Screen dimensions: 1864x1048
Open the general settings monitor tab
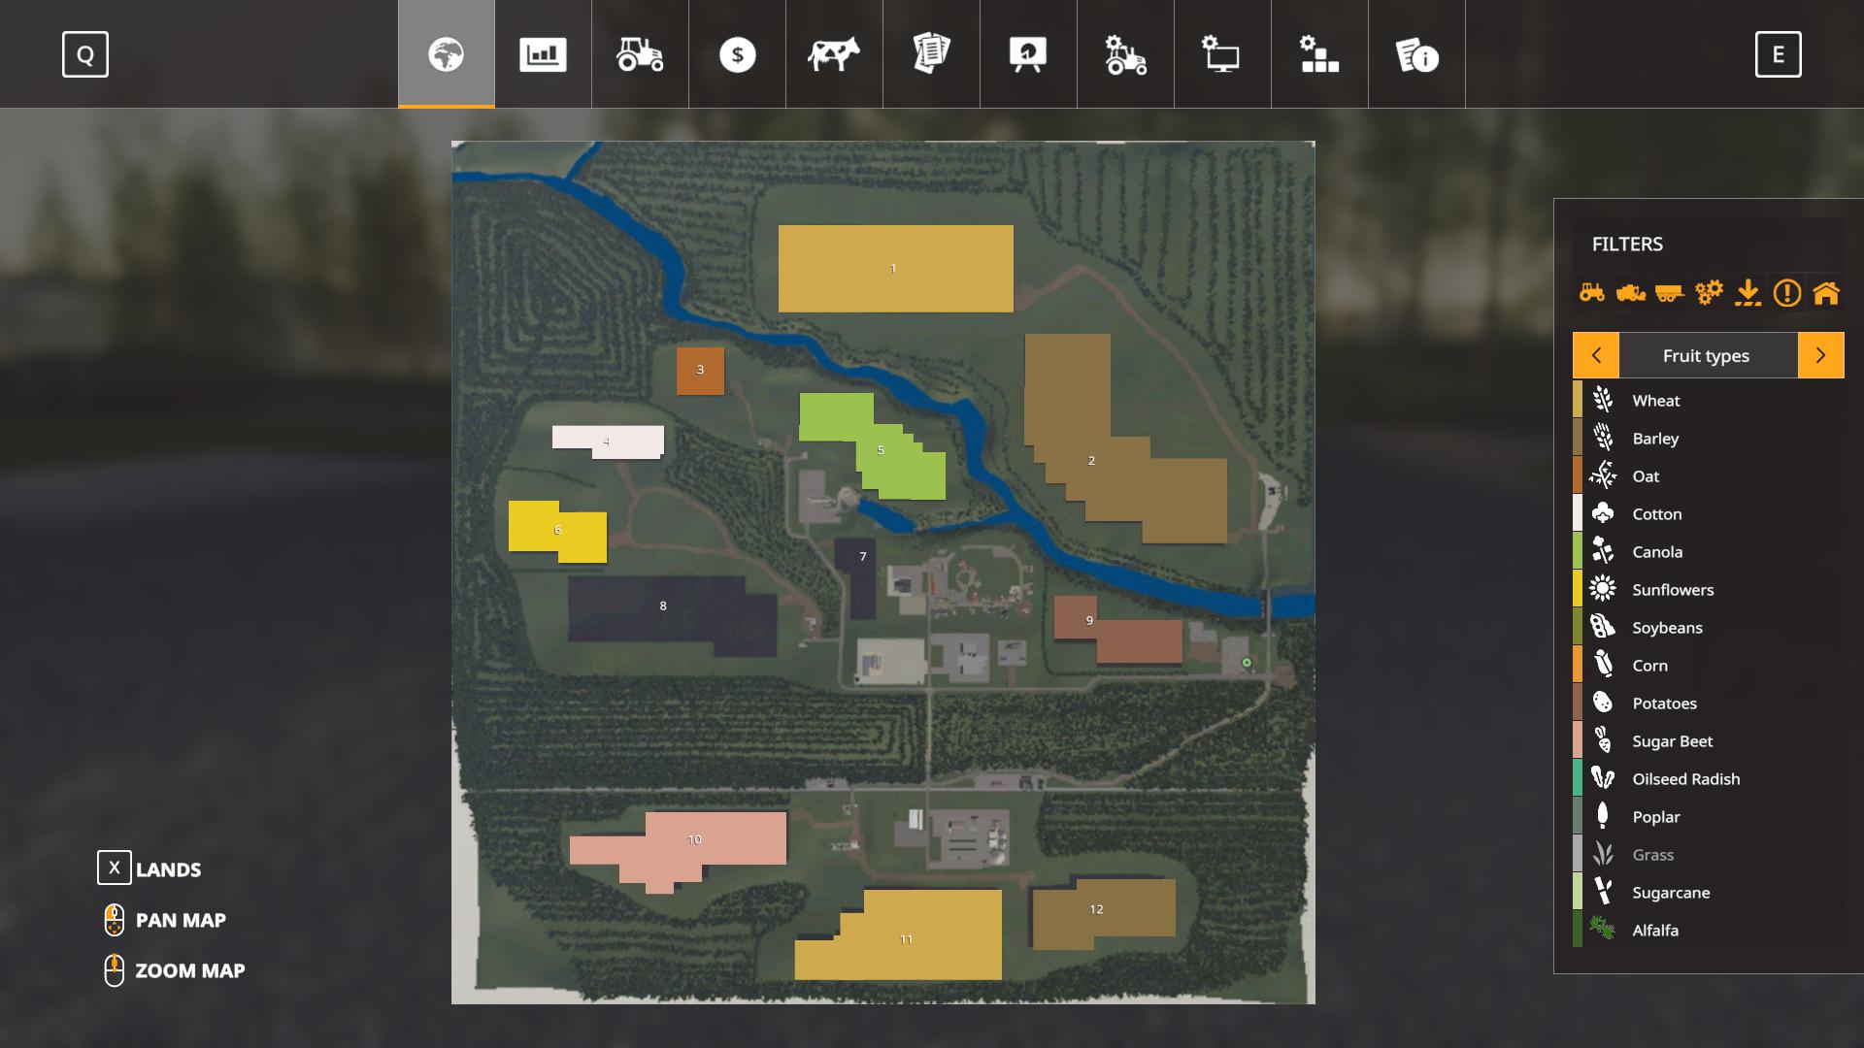click(x=1222, y=54)
